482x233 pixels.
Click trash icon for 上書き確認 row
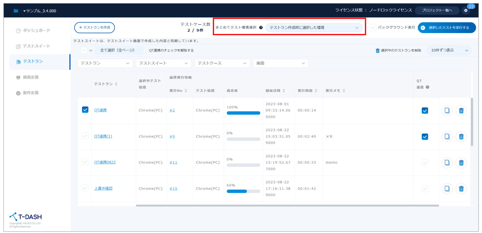tap(461, 189)
